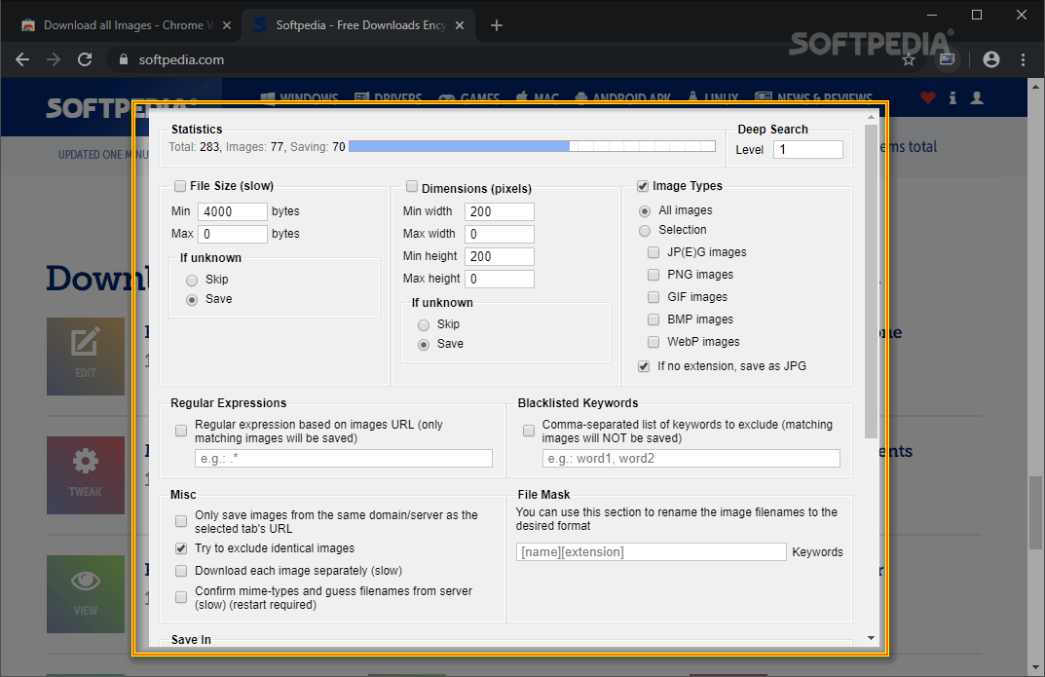This screenshot has width=1045, height=677.
Task: Uncheck the Image Types checkbox
Action: [643, 186]
